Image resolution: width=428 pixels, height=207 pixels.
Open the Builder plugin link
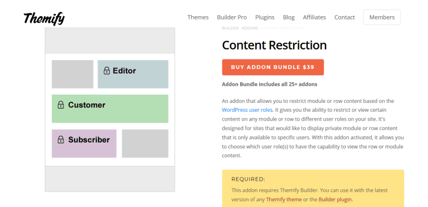335,199
